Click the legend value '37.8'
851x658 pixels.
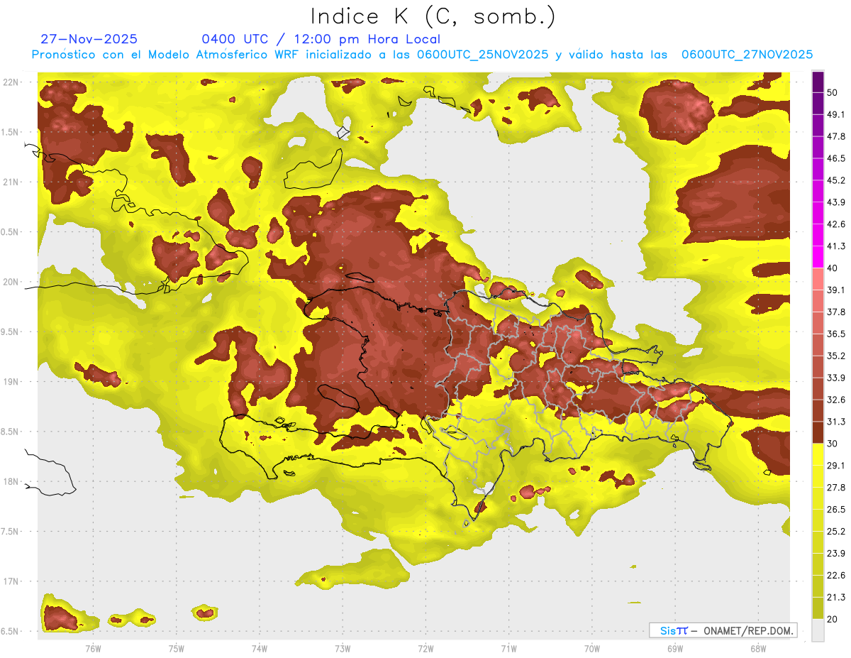836,312
